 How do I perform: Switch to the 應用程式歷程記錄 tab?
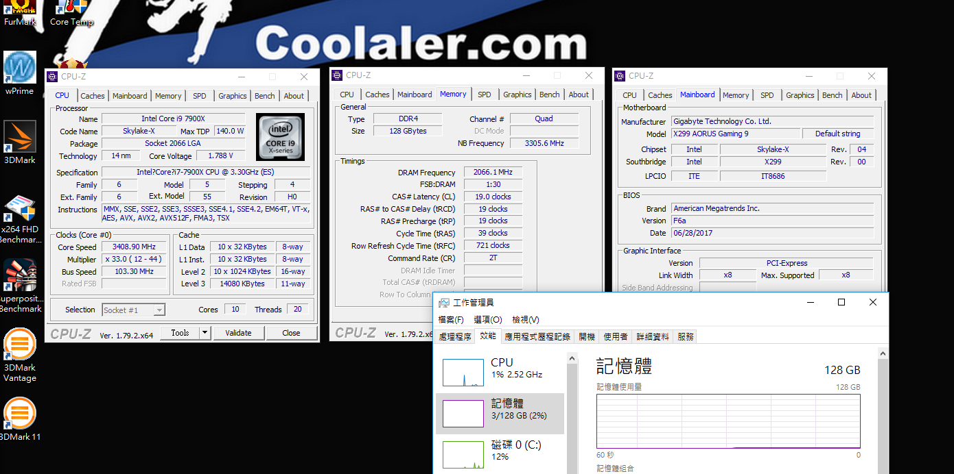pyautogui.click(x=537, y=337)
